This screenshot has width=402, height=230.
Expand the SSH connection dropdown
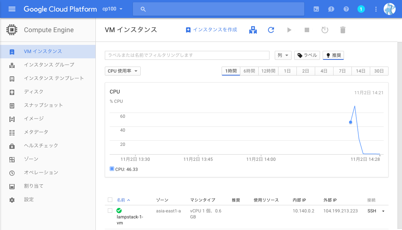(383, 211)
